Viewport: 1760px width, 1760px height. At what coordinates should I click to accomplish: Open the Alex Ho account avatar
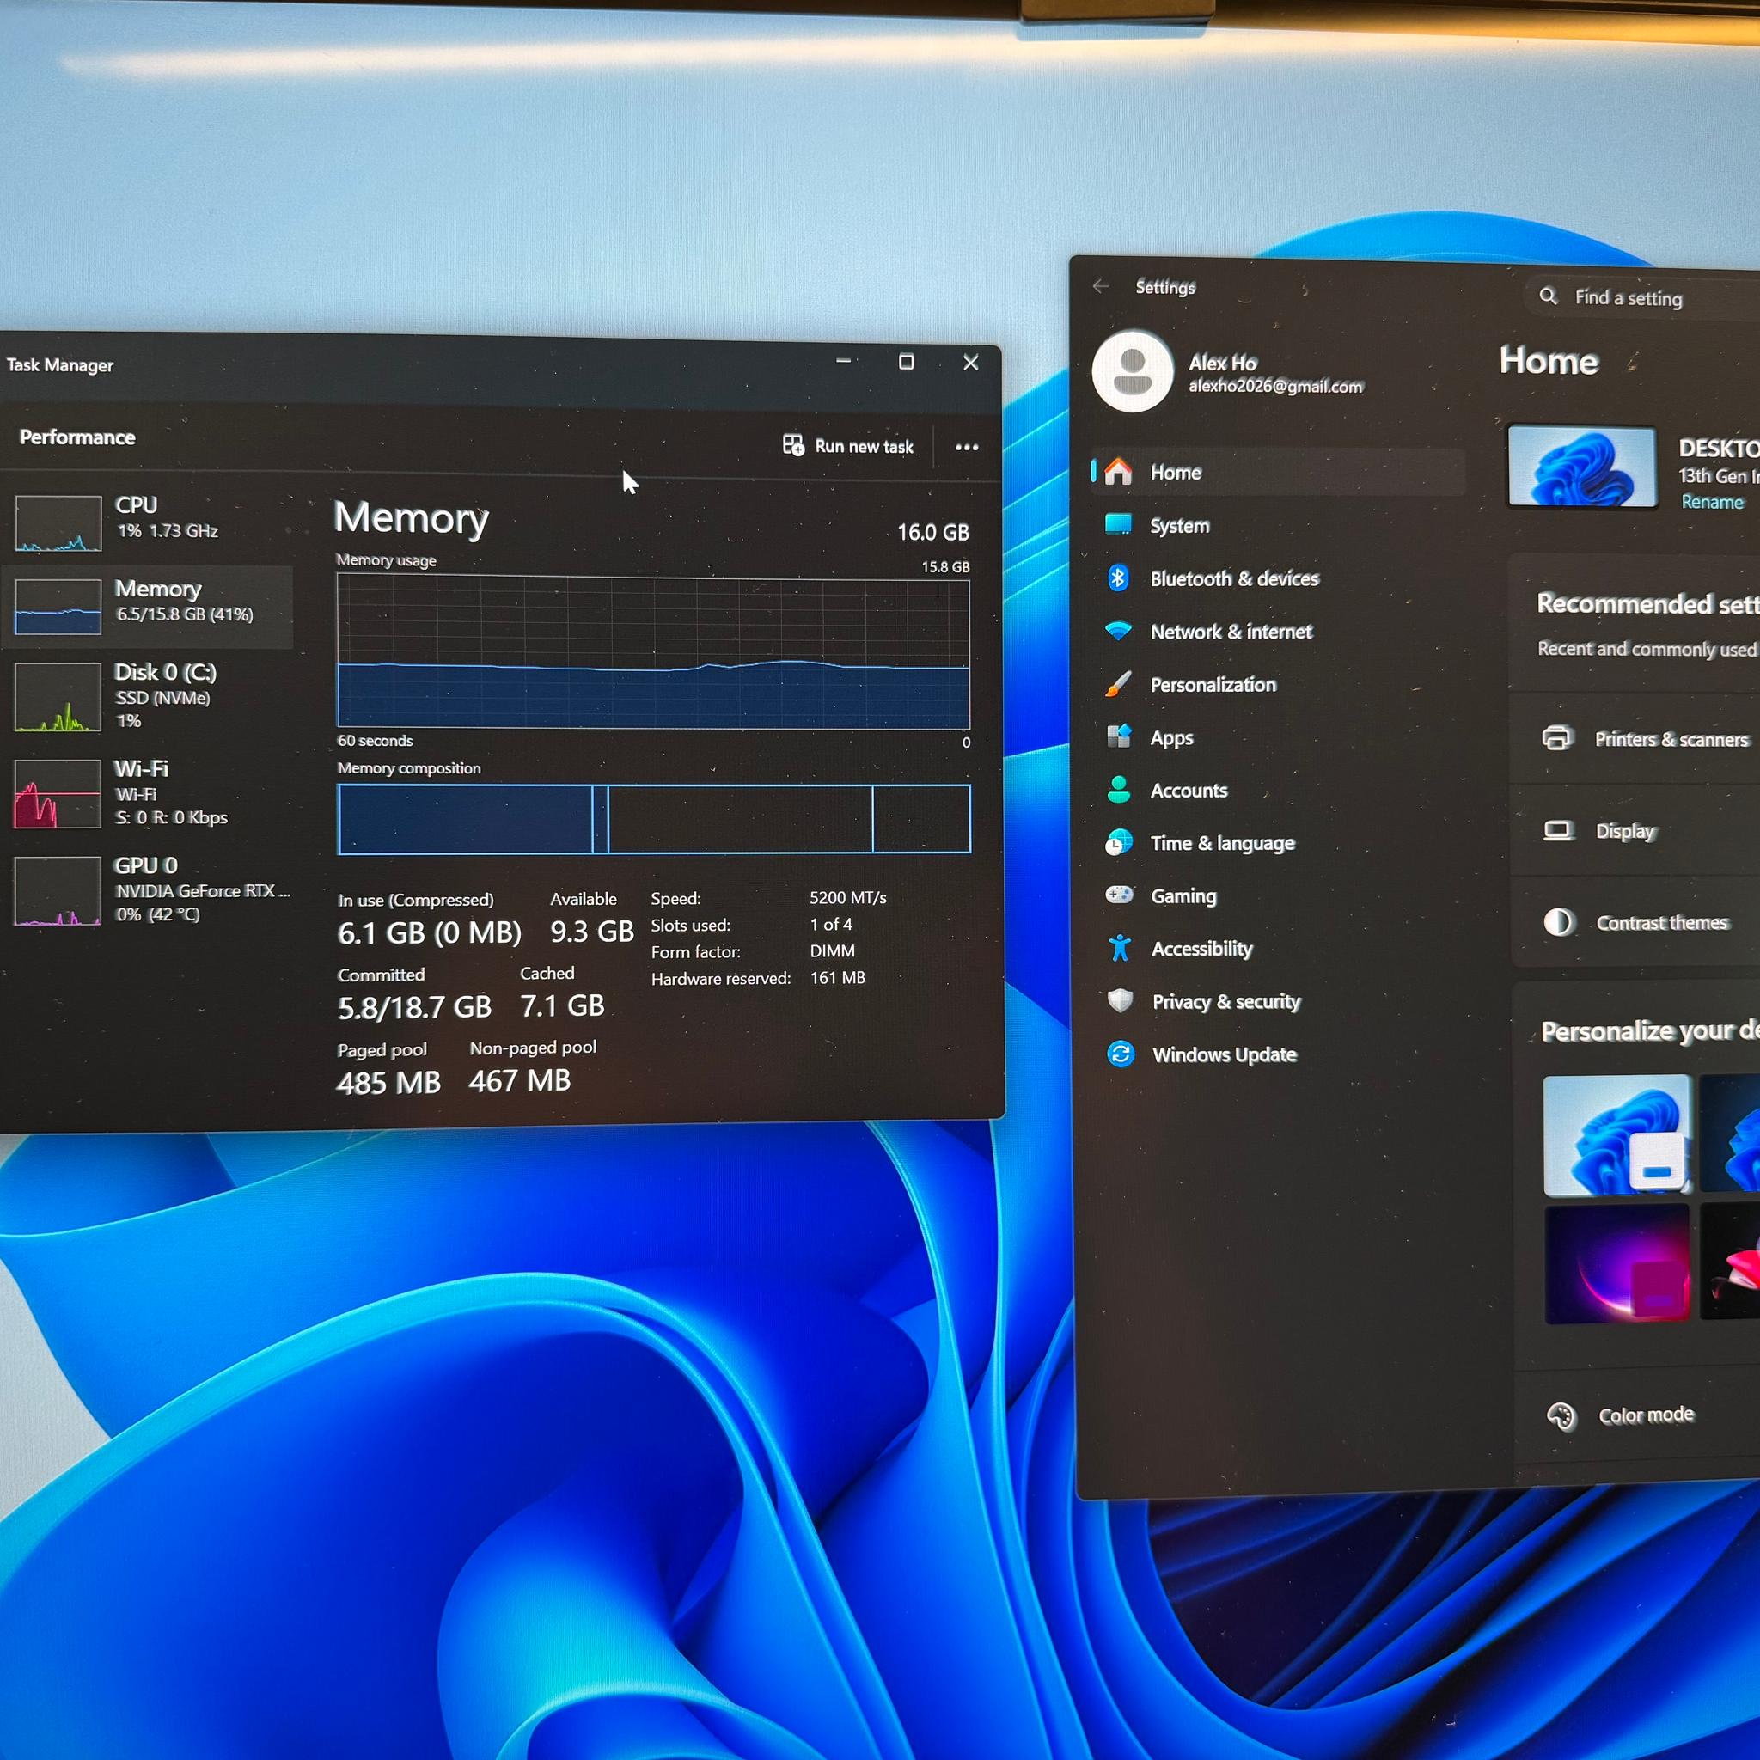coord(1133,371)
